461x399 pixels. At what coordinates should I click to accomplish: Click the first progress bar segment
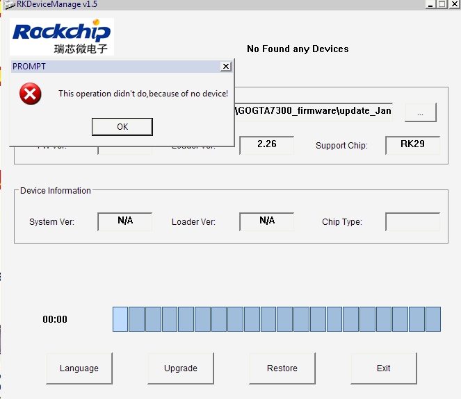point(120,319)
